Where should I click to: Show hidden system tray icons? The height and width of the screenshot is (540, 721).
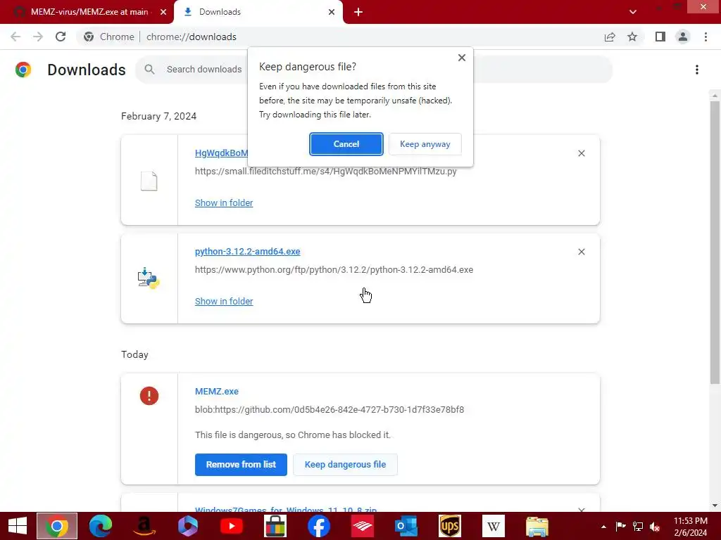coord(603,527)
